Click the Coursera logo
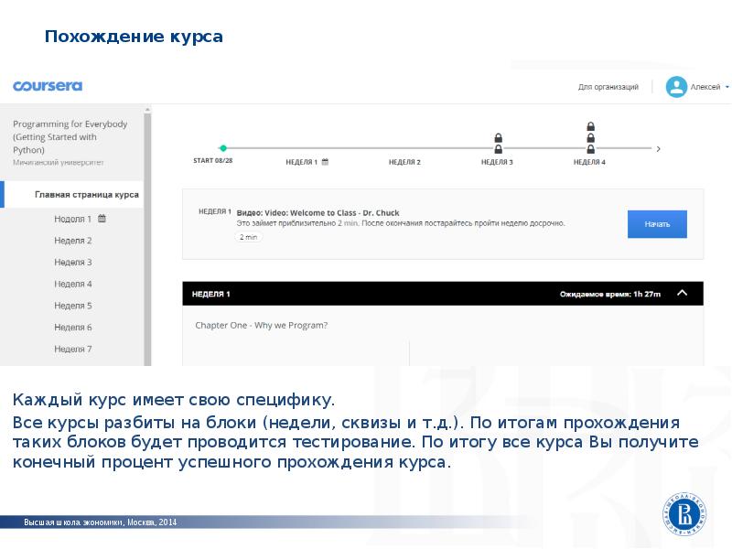The width and height of the screenshot is (732, 549). pyautogui.click(x=48, y=86)
